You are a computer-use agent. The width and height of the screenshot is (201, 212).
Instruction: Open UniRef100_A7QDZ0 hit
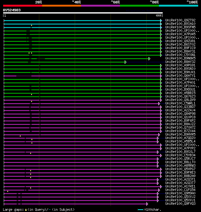[180, 138]
